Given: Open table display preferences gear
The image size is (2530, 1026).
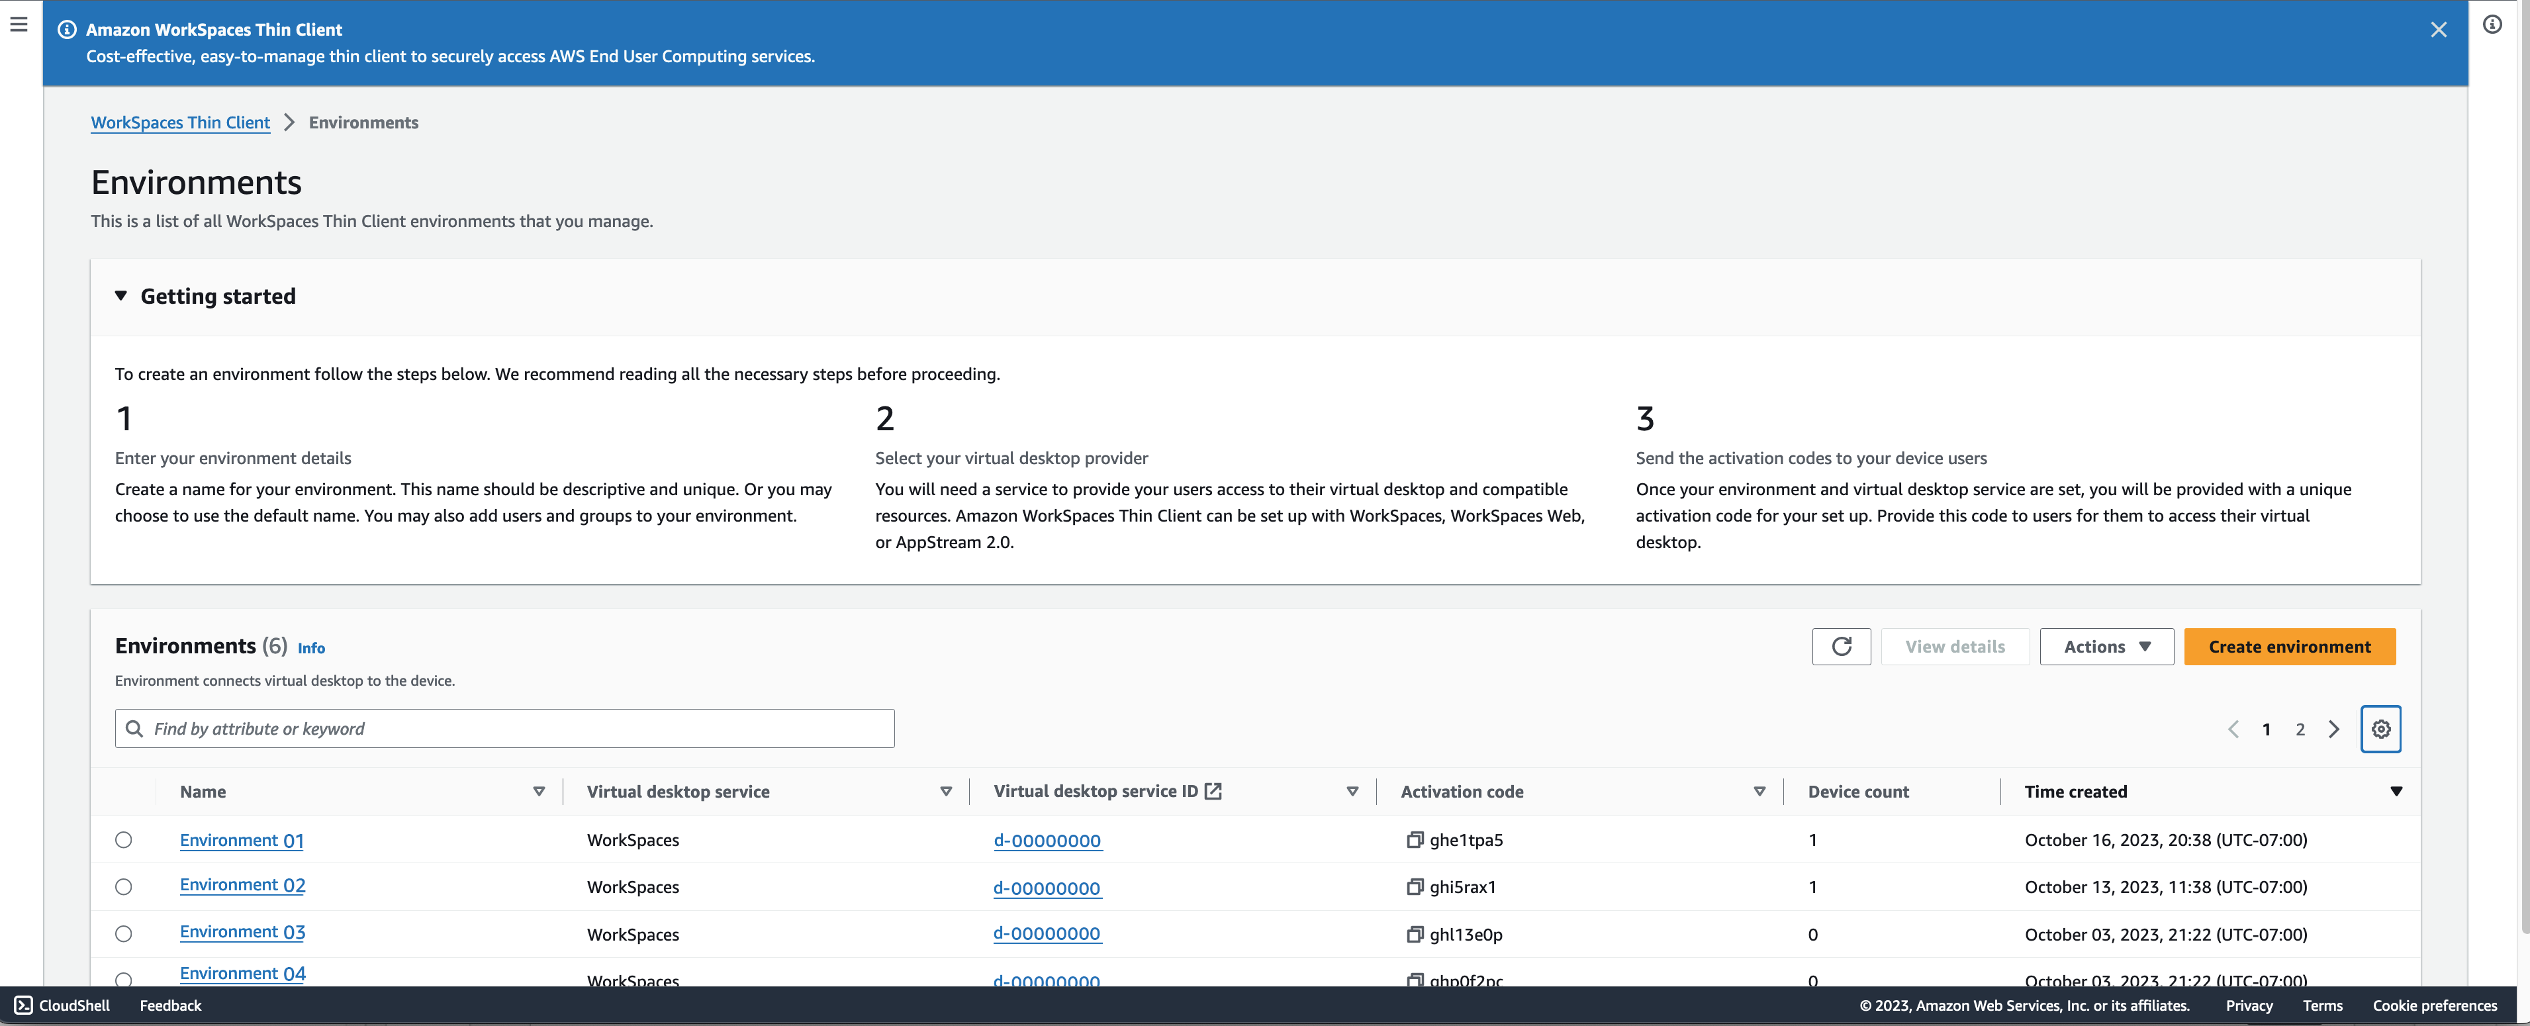Looking at the screenshot, I should [2380, 729].
